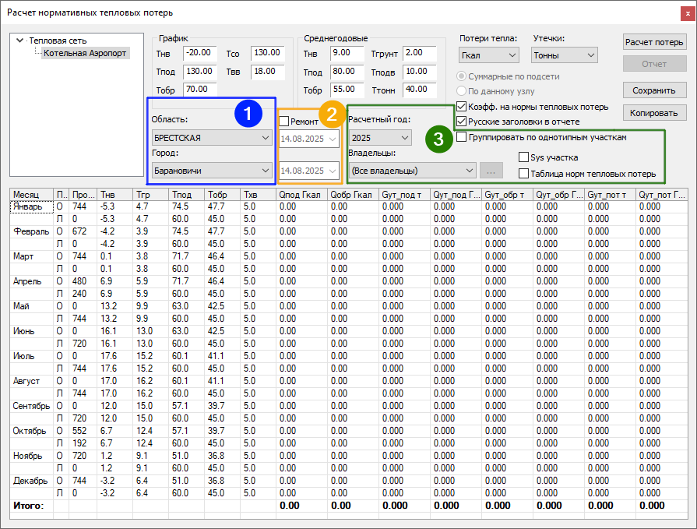Viewport: 697px width, 529px height.
Task: Check Таблица норм тепловых потерь option
Action: (x=524, y=174)
